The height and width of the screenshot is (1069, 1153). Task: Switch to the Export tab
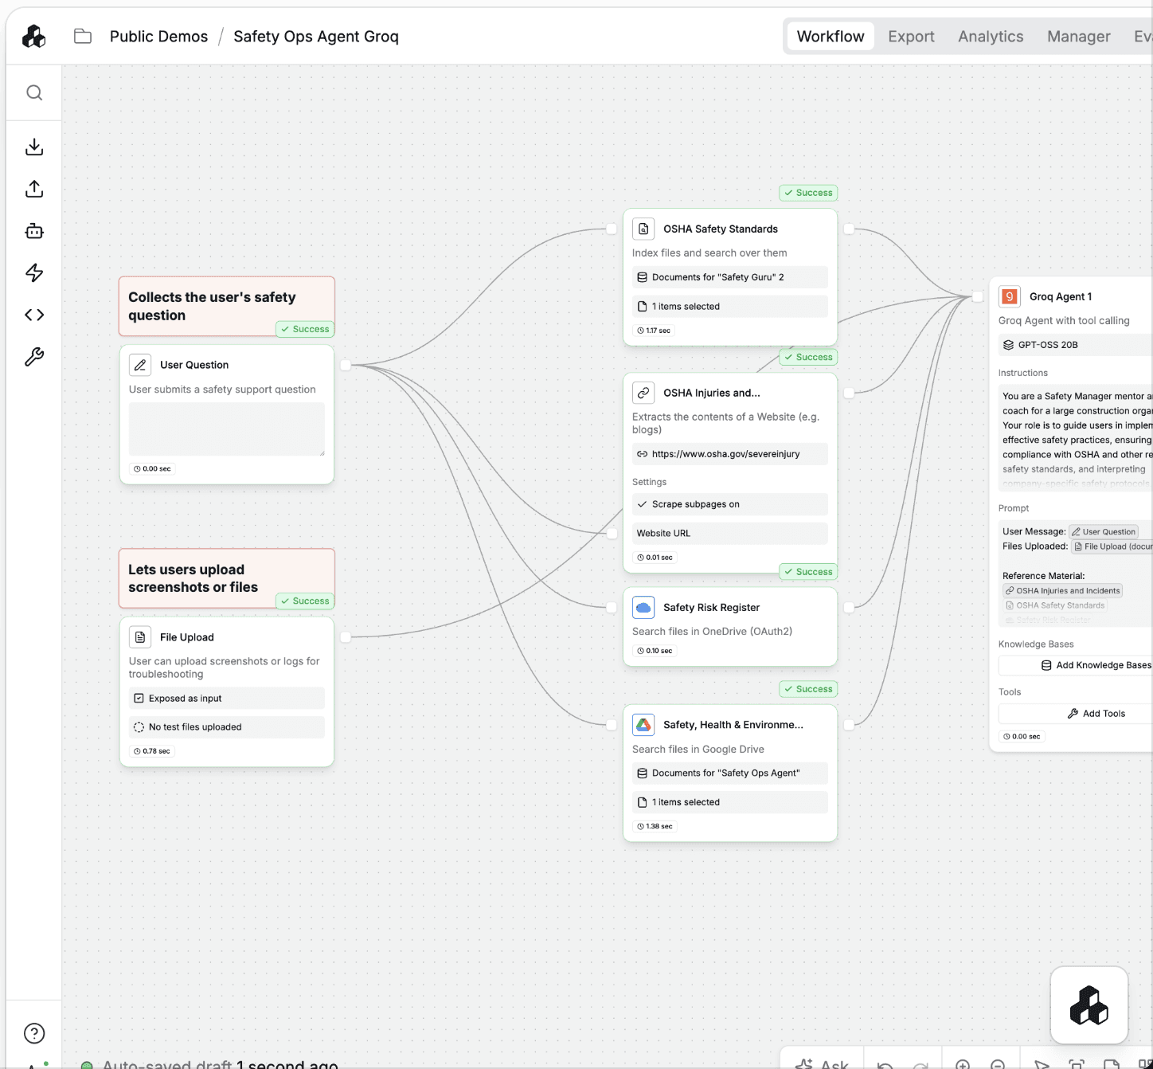911,37
